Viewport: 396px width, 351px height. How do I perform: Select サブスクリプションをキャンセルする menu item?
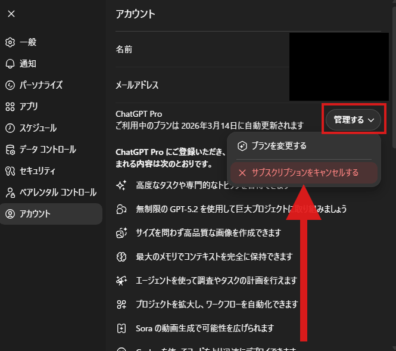click(x=304, y=173)
